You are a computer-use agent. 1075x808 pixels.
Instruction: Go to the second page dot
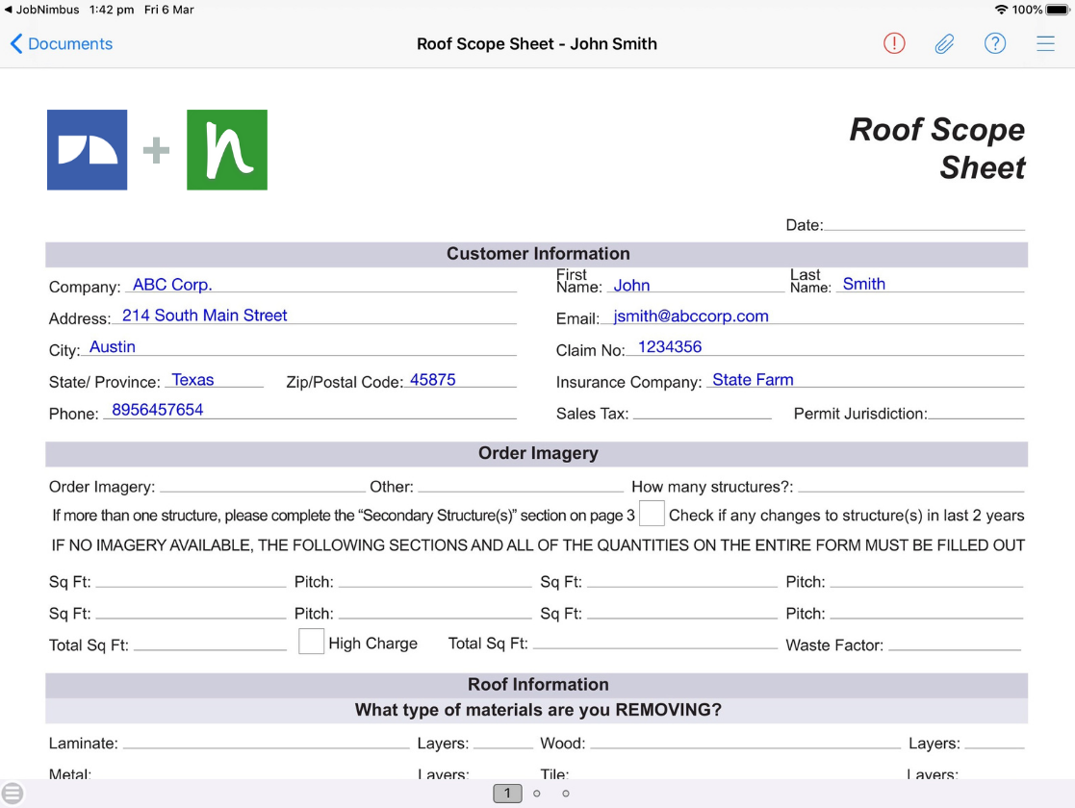point(537,793)
